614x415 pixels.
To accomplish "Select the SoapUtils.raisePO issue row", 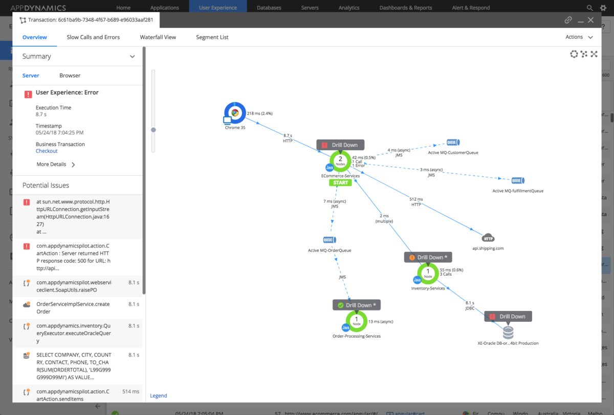I will click(x=77, y=286).
